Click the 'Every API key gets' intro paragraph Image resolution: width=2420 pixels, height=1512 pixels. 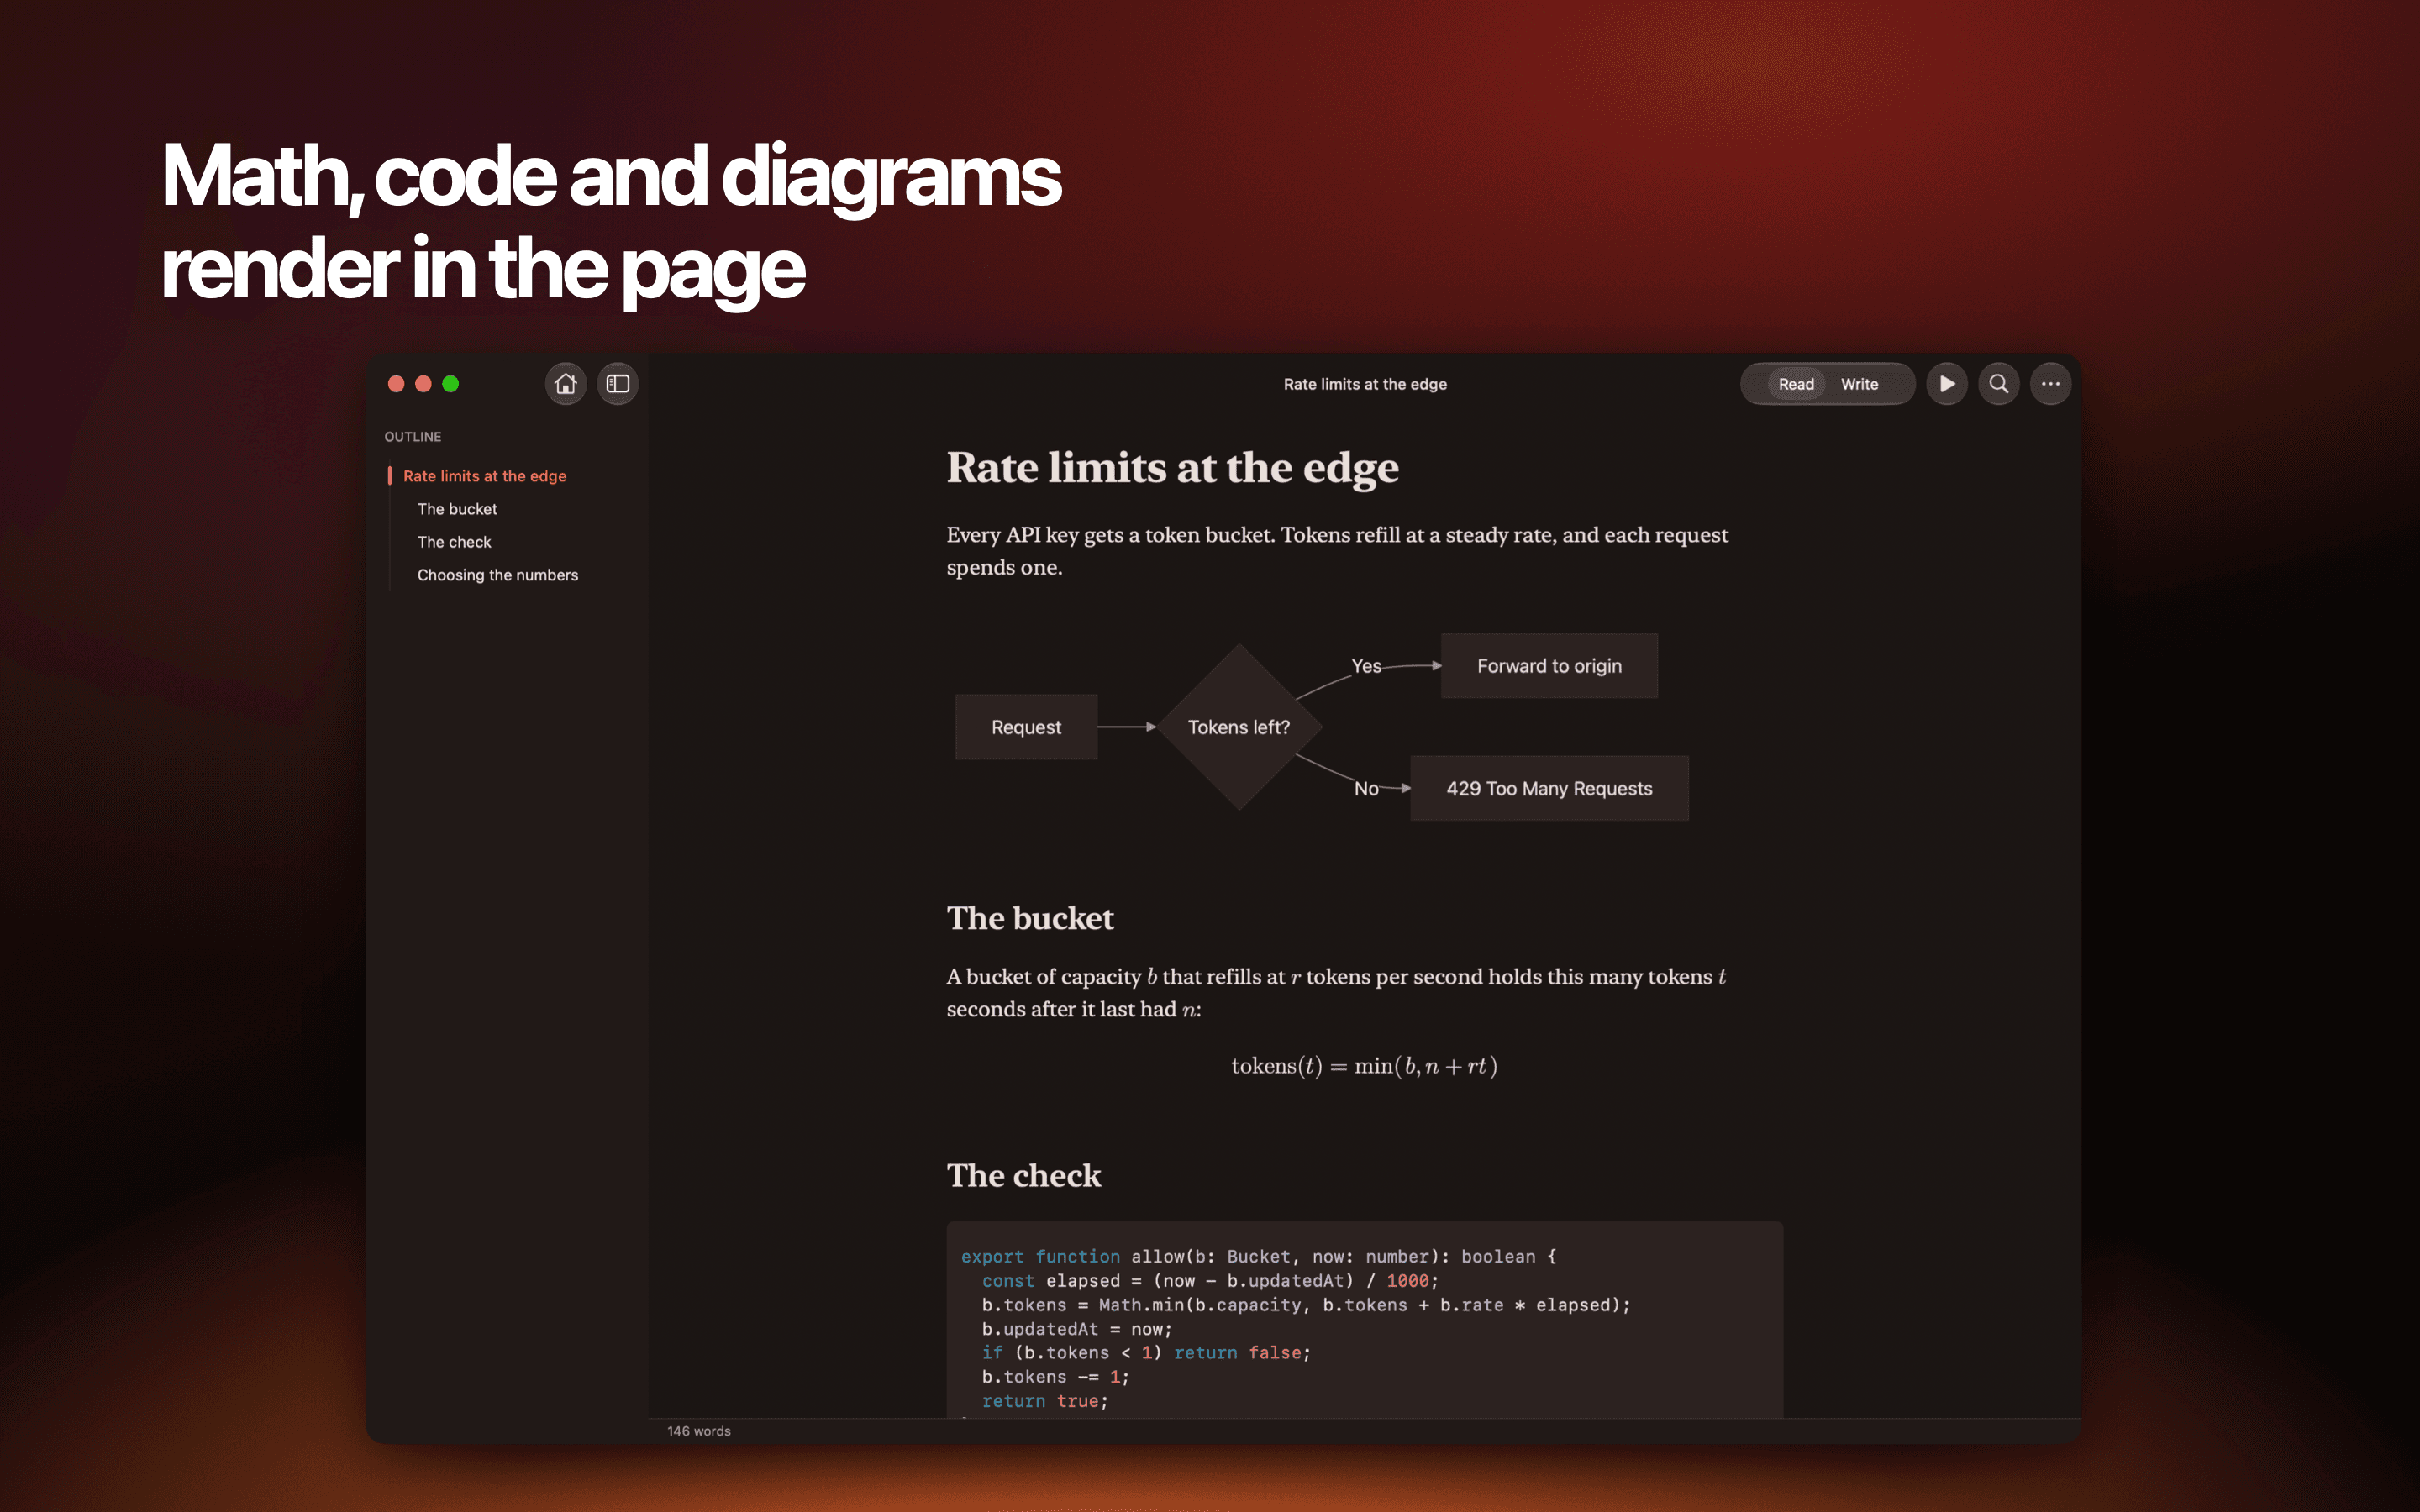[1337, 551]
